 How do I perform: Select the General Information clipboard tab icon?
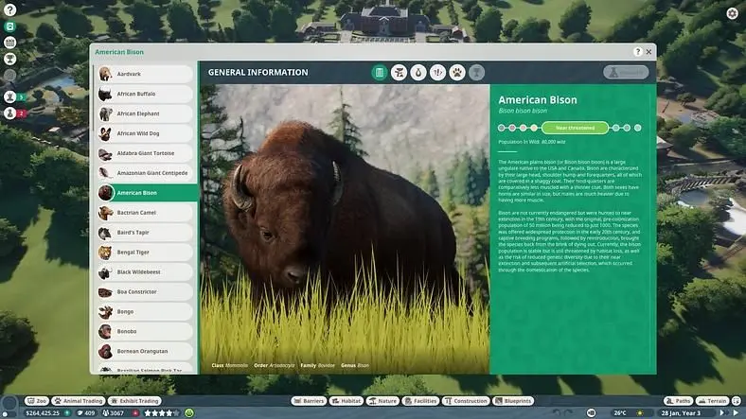380,72
